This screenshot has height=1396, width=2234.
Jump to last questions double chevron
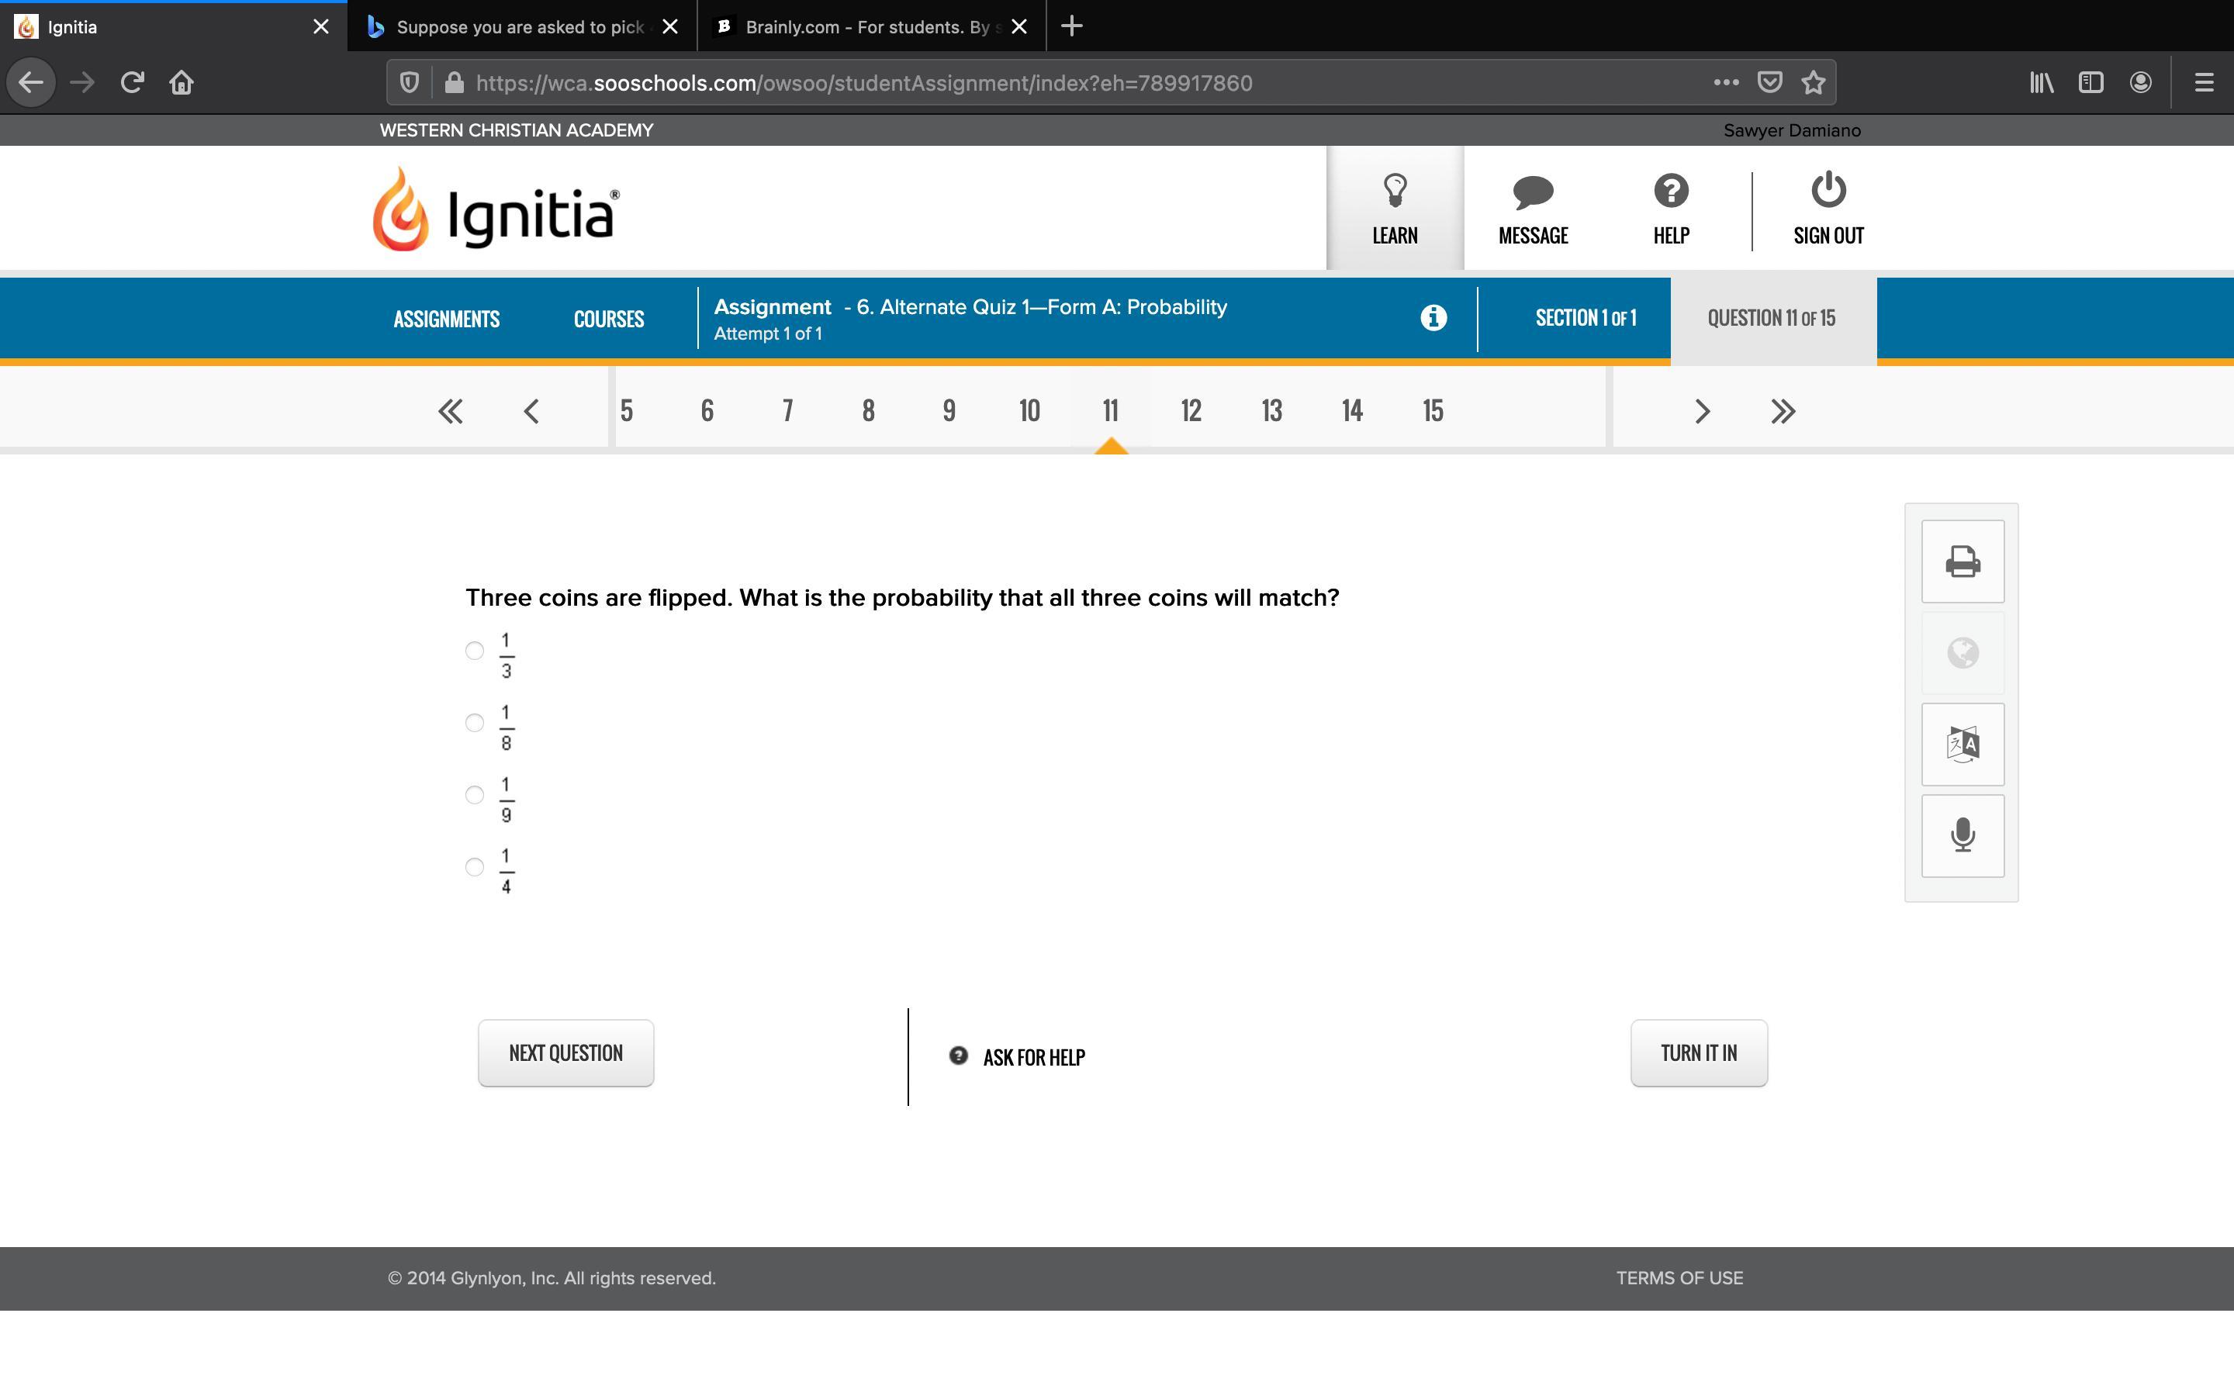coord(1783,412)
